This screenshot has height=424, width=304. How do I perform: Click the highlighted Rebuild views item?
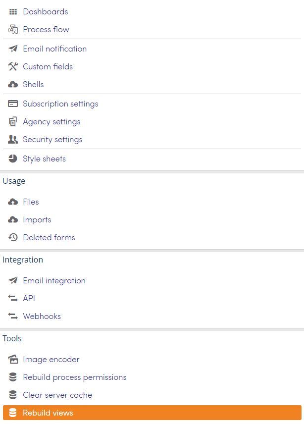[x=152, y=413]
